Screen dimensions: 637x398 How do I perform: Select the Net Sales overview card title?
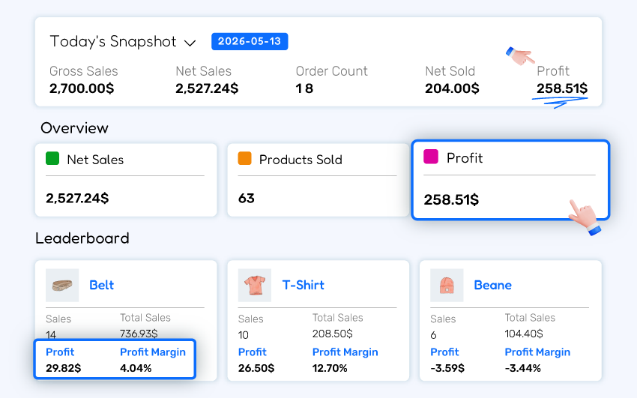[x=95, y=160]
